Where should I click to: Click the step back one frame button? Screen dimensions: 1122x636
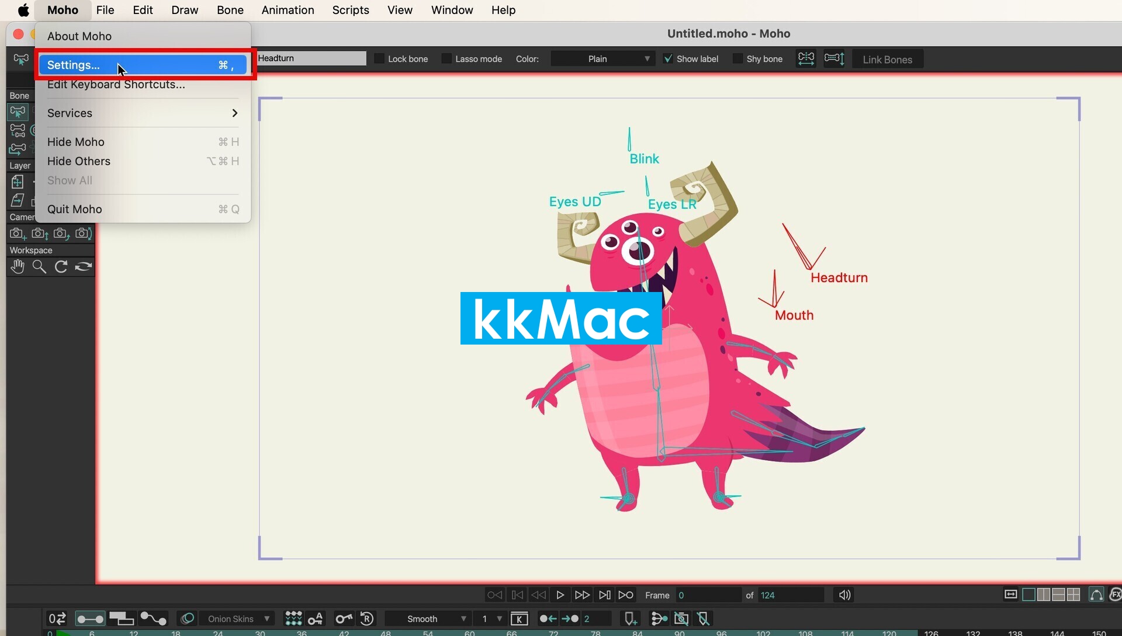click(538, 595)
